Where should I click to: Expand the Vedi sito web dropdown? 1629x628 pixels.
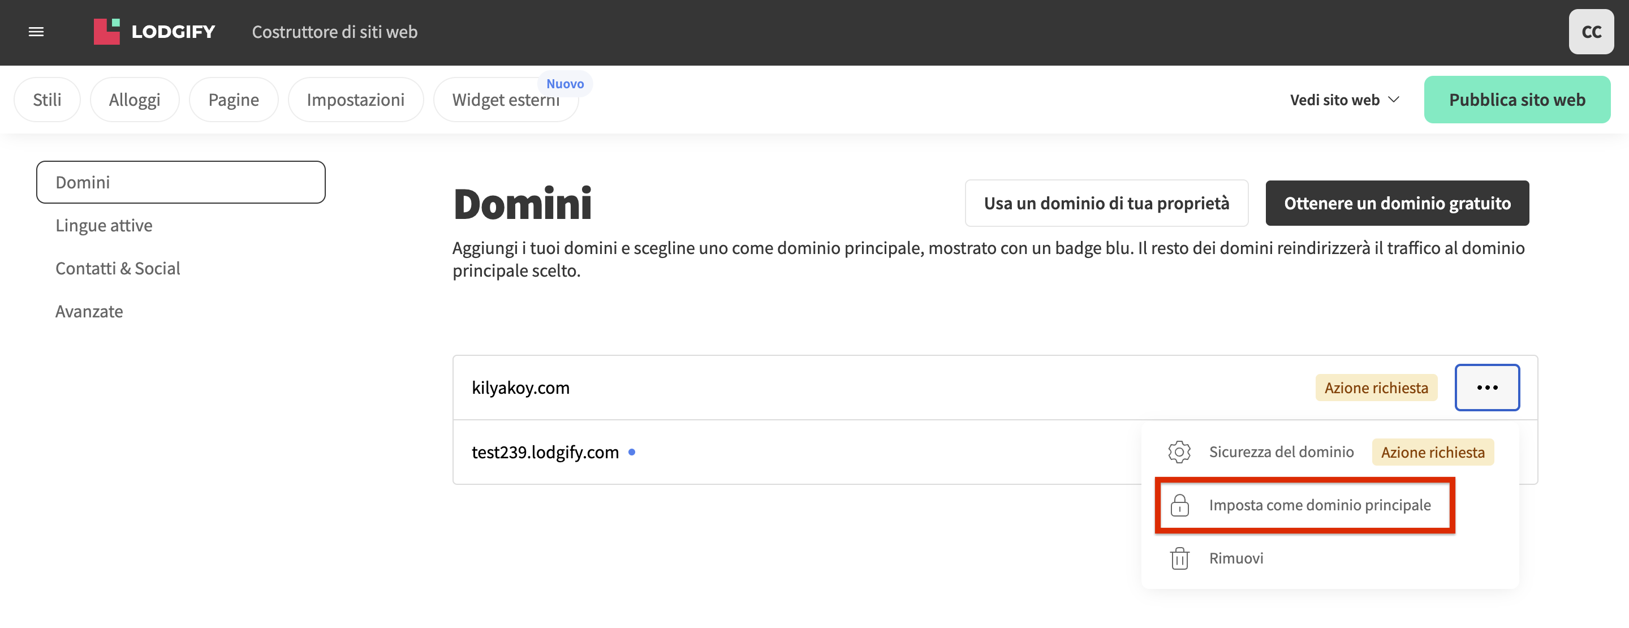(1344, 100)
